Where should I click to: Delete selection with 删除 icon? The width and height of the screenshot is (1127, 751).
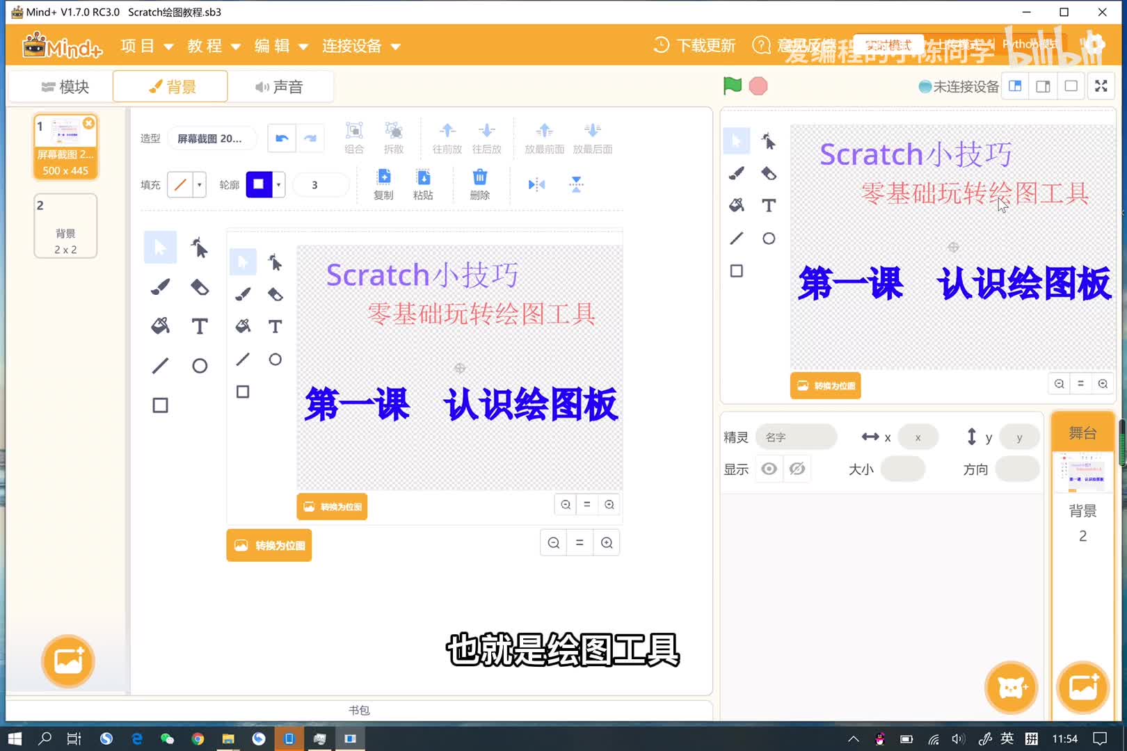(x=480, y=184)
